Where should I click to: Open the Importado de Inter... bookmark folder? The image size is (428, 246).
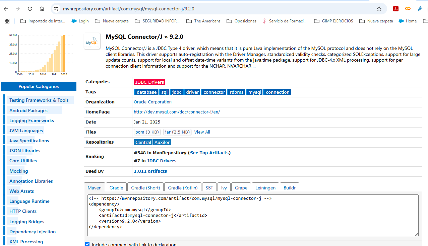tap(43, 21)
